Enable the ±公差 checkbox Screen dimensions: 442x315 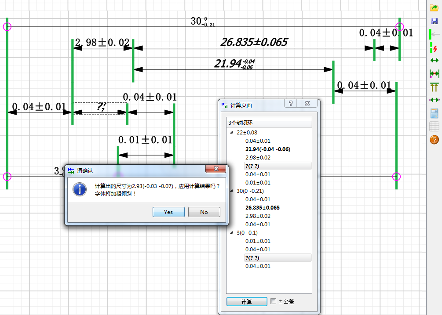(x=273, y=301)
